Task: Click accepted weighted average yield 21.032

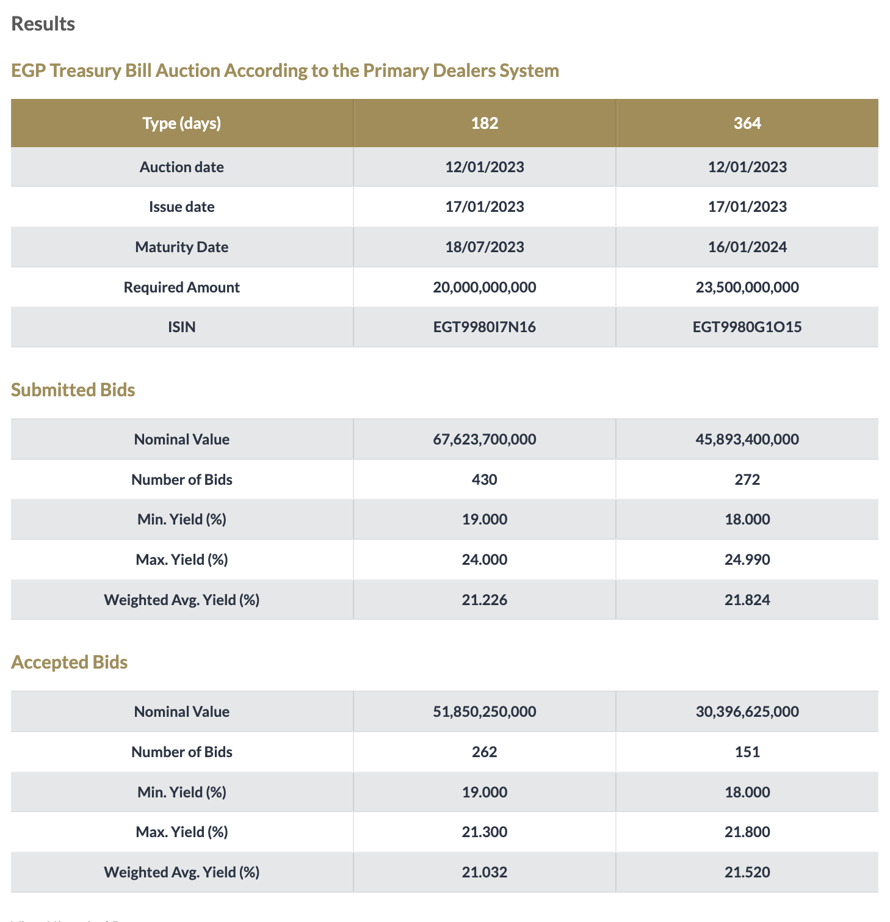Action: pyautogui.click(x=485, y=873)
